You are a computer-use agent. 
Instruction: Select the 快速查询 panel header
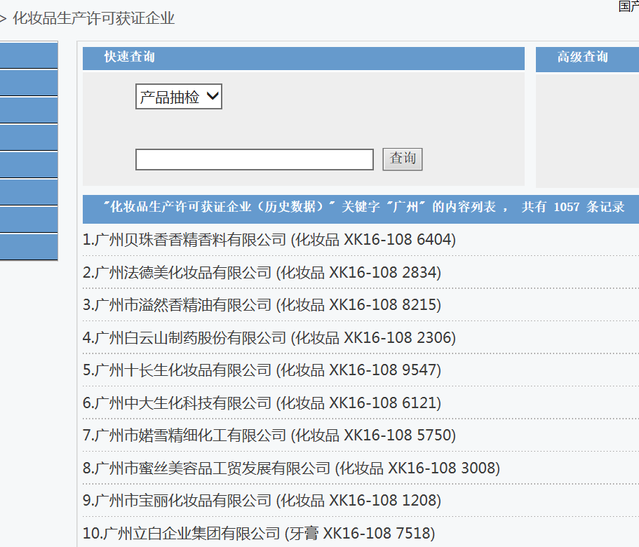[130, 58]
